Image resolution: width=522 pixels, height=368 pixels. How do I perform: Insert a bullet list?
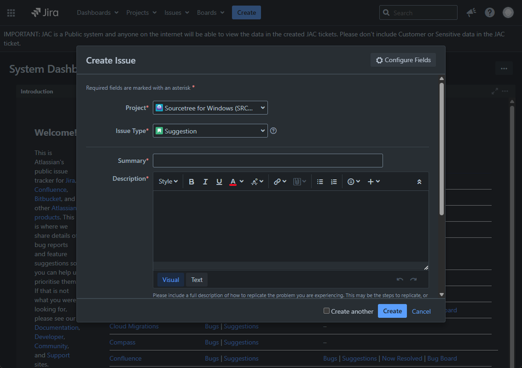click(320, 182)
